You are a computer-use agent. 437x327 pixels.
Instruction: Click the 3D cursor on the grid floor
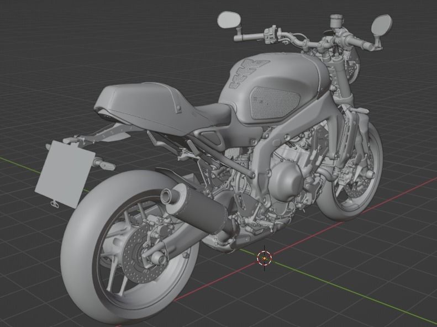pos(264,259)
